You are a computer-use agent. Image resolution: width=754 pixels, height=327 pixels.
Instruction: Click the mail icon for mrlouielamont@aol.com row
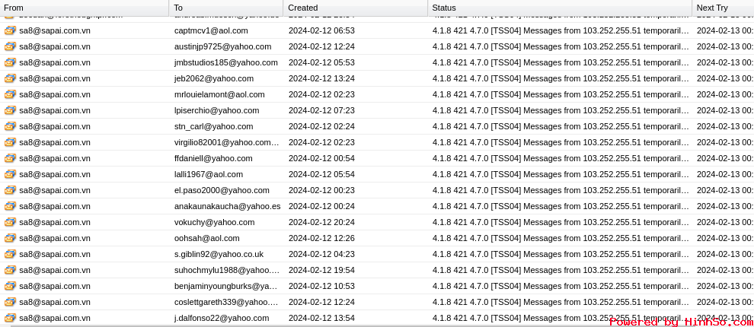(10, 94)
